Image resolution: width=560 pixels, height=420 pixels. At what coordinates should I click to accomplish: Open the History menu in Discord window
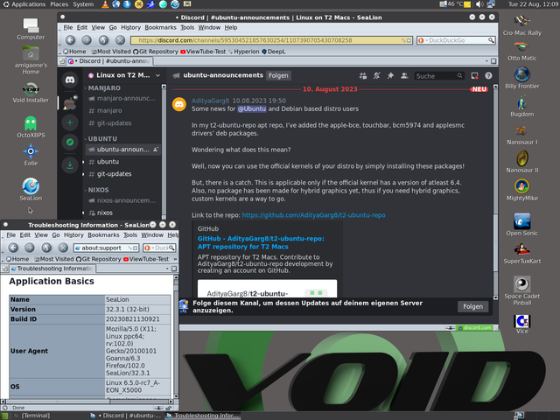click(130, 27)
